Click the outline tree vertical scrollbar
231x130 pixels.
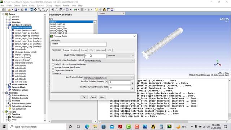tap(45, 65)
